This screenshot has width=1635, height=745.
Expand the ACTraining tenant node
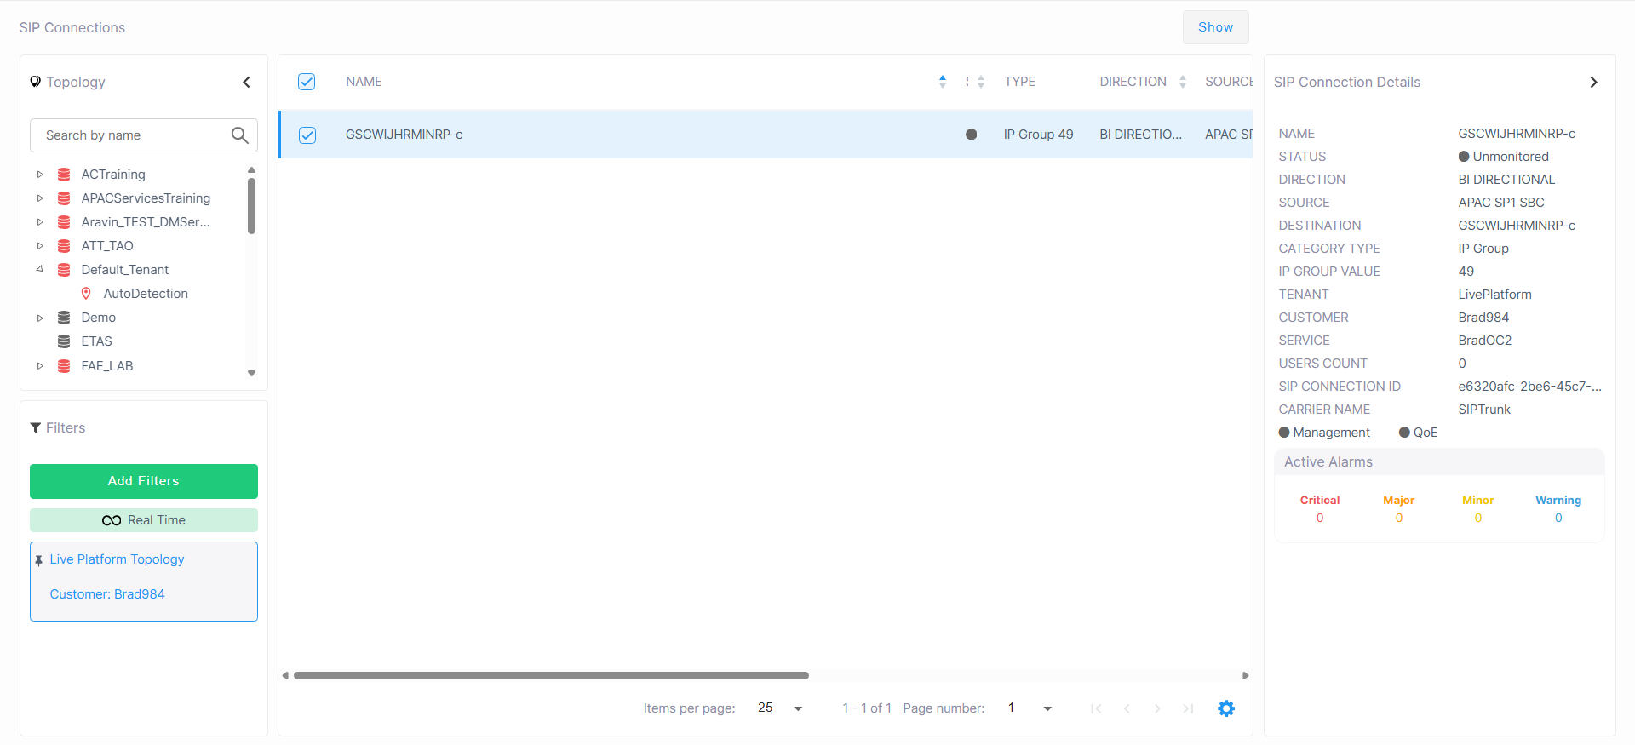click(40, 175)
